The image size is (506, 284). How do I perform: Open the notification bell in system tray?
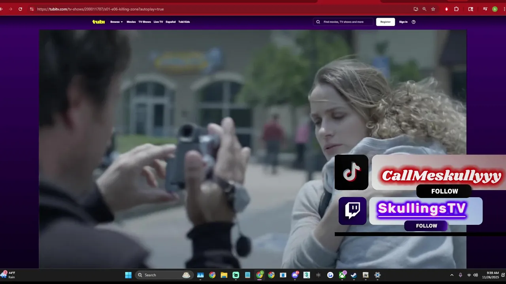click(502, 275)
